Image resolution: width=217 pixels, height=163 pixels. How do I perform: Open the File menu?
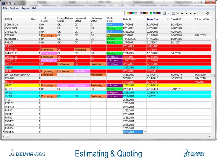coord(5,8)
